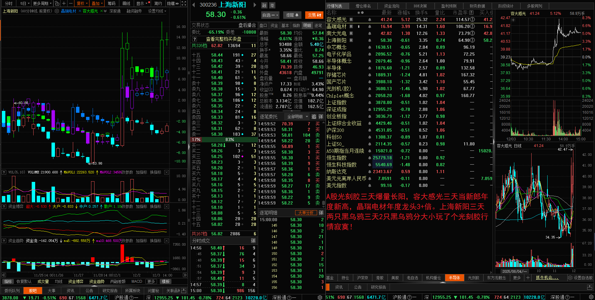Screen dimensions: 595x300
Task: Go to next stock with right arrow
Action: [x=255, y=5]
